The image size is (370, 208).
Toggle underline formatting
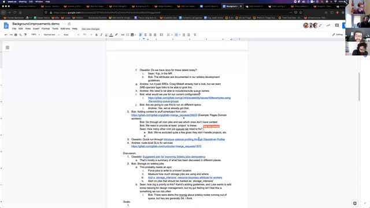106,35
